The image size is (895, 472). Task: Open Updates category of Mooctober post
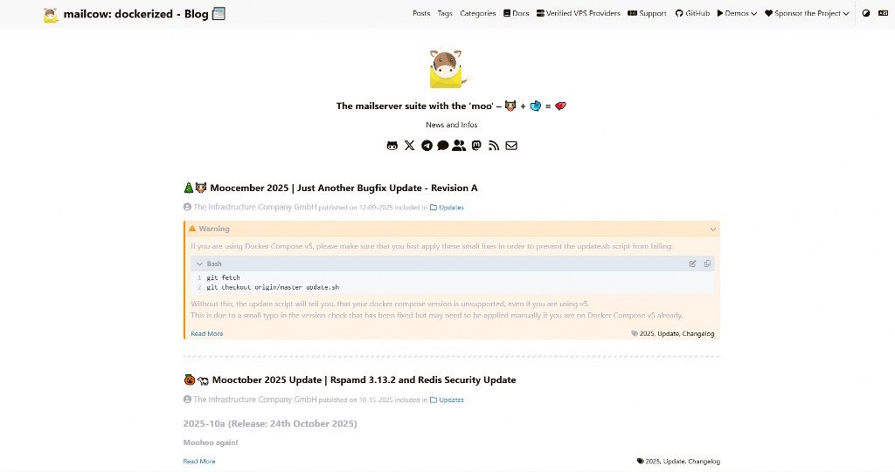pos(447,400)
